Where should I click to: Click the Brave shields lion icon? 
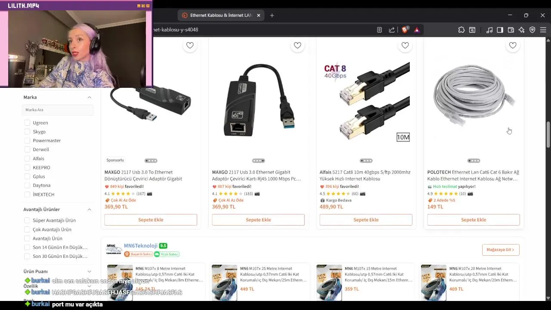pyautogui.click(x=405, y=30)
